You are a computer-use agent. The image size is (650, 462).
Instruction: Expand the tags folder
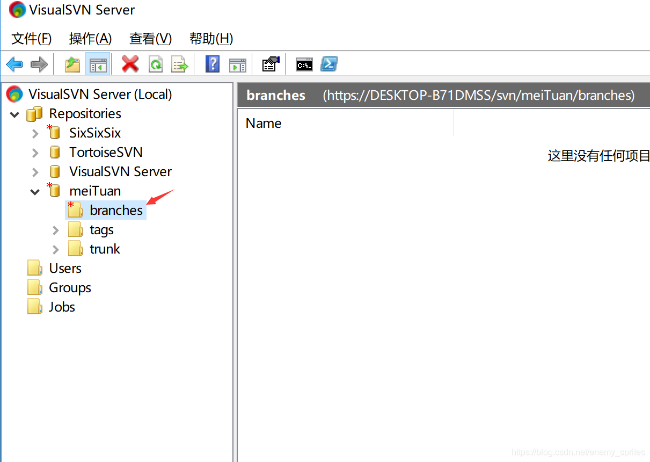pos(56,230)
